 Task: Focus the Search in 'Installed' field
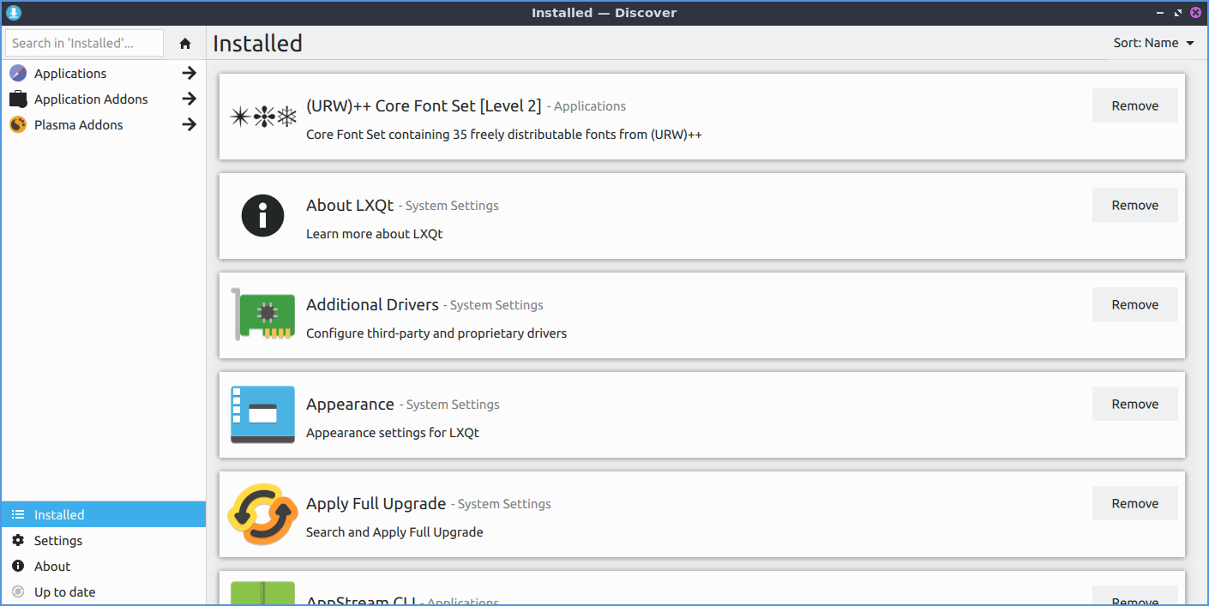[x=84, y=43]
